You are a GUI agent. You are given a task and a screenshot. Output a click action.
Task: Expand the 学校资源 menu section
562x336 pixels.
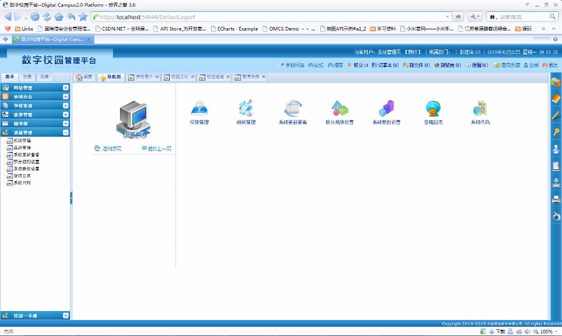tap(66, 106)
